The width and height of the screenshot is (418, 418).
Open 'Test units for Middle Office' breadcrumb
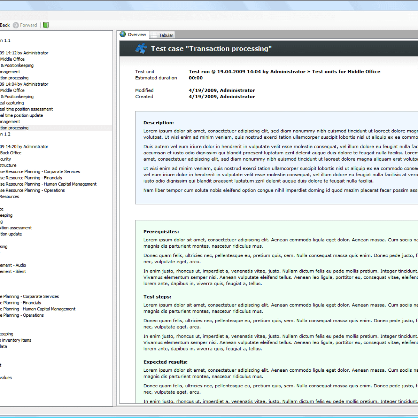(x=346, y=71)
